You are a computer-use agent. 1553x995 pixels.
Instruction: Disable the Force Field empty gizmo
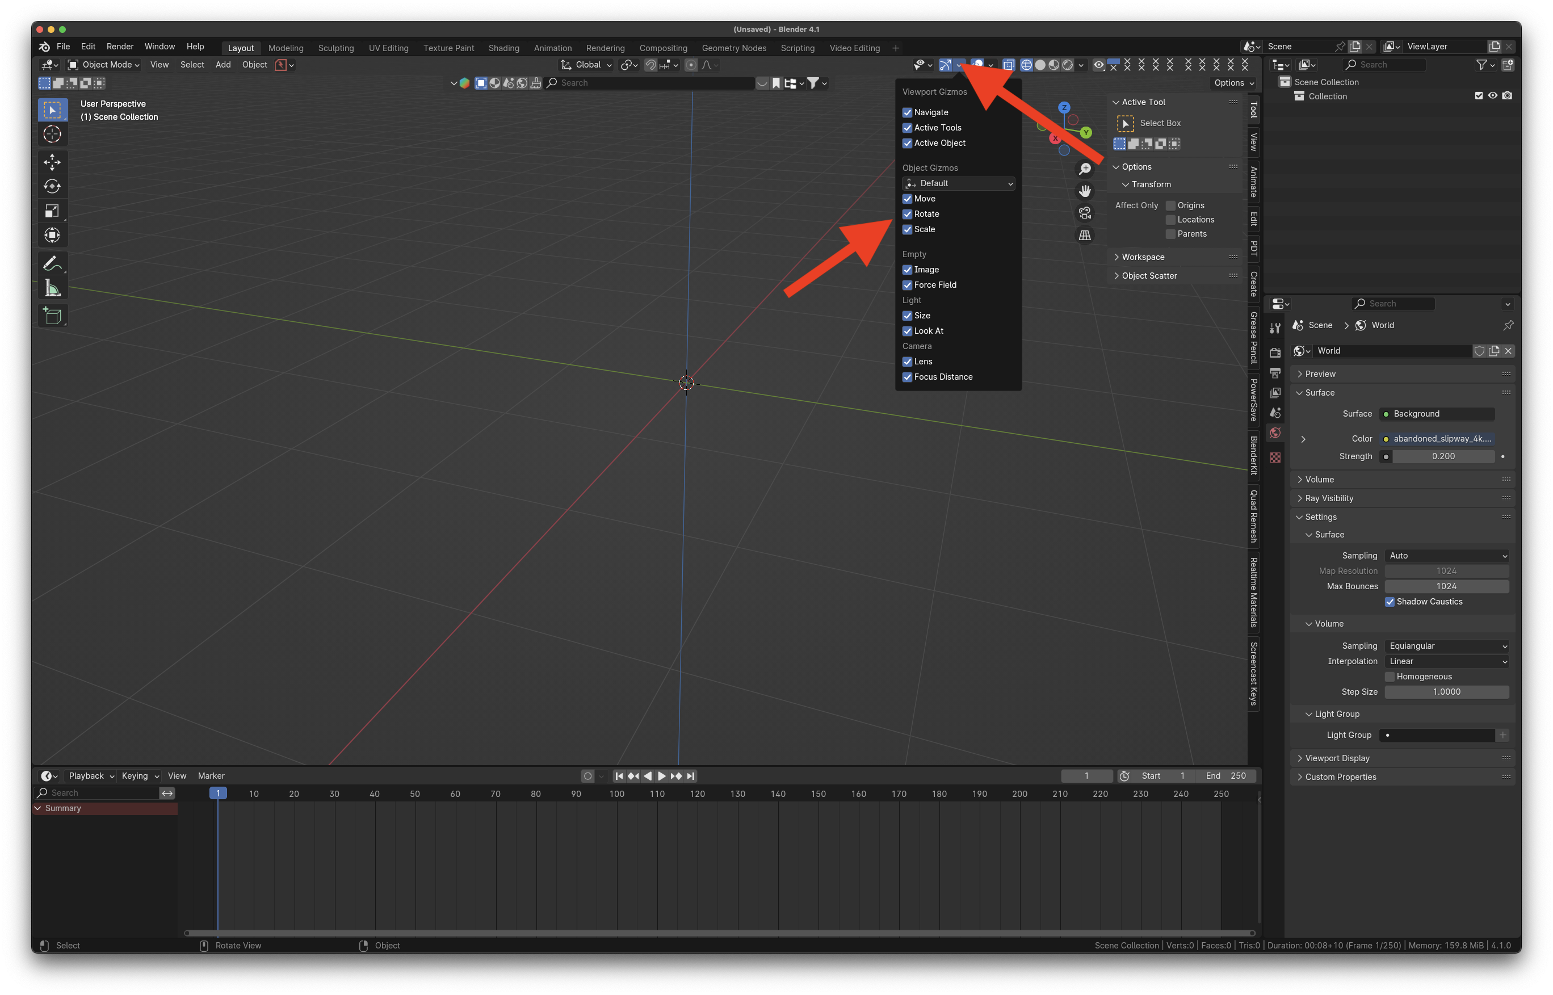tap(907, 285)
